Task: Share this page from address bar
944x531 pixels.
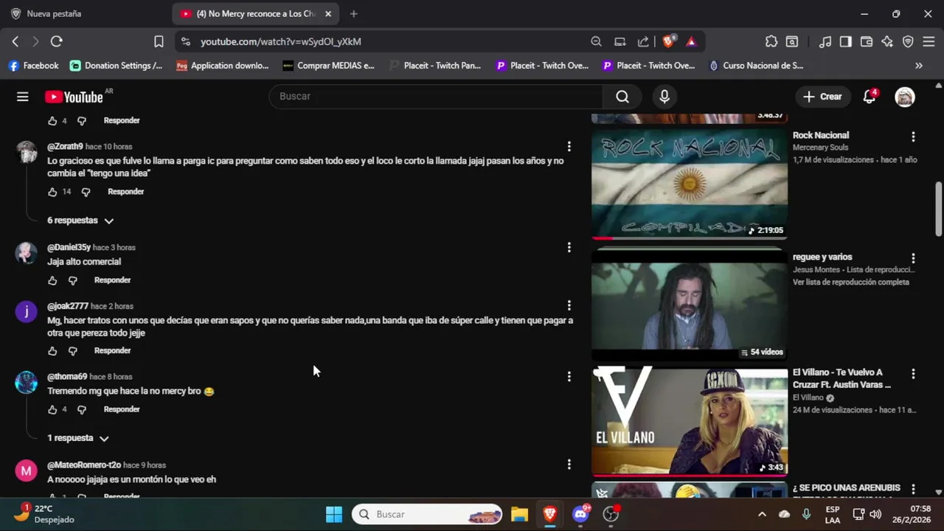Action: tap(644, 41)
